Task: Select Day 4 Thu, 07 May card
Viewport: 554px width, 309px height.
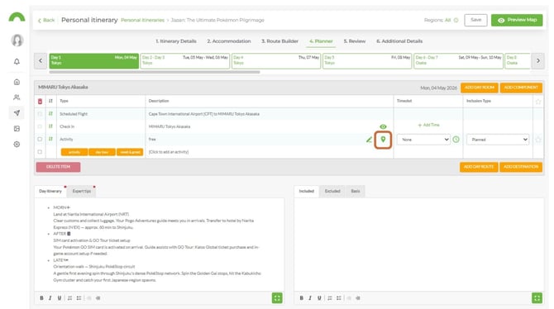Action: pos(276,61)
